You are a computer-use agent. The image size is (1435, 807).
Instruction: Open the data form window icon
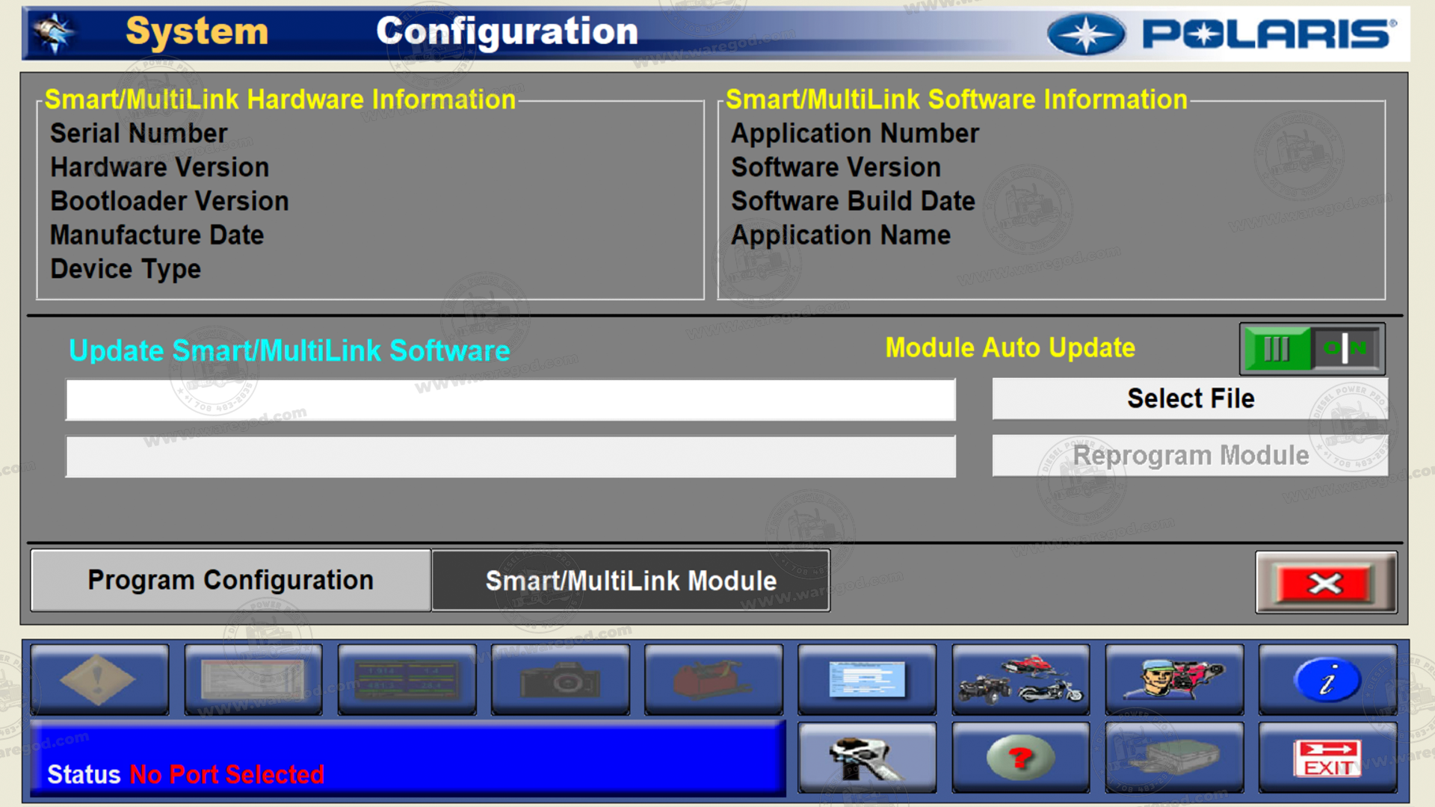tap(867, 680)
